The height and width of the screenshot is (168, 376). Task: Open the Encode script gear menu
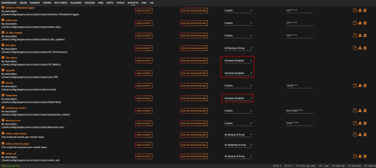tap(3, 83)
